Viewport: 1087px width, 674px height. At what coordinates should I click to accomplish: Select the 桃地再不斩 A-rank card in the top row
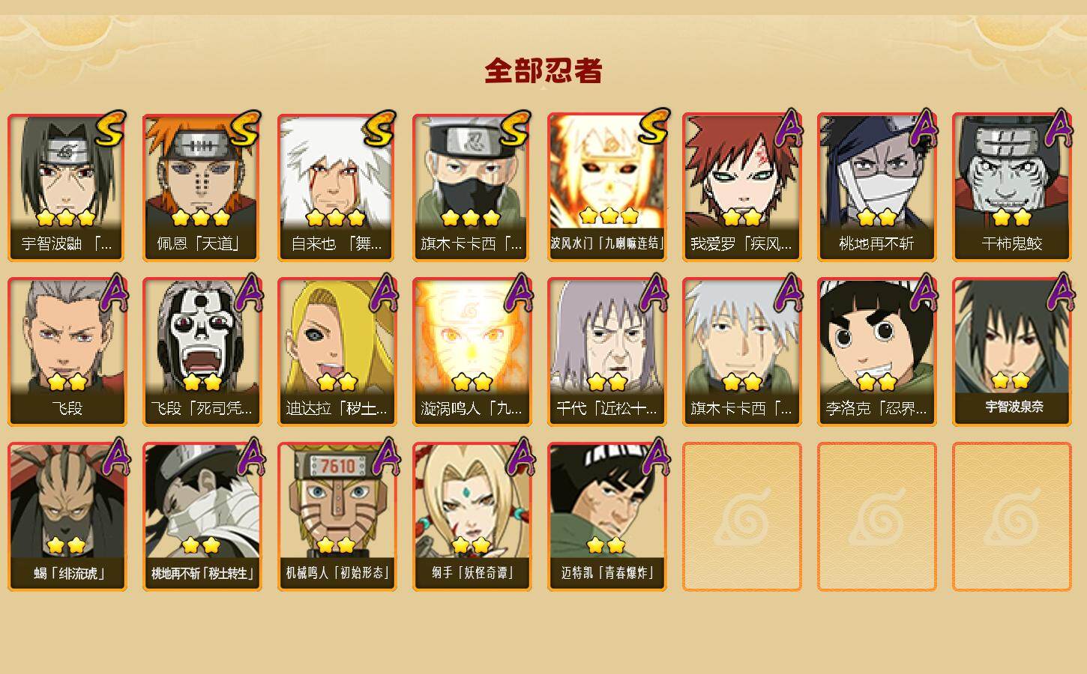pos(876,187)
